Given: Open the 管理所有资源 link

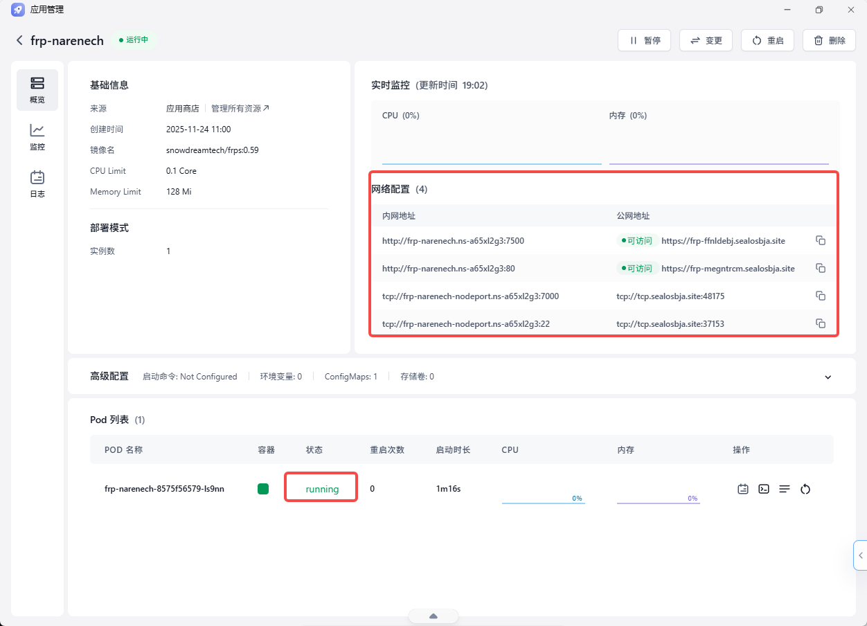Looking at the screenshot, I should coord(240,109).
